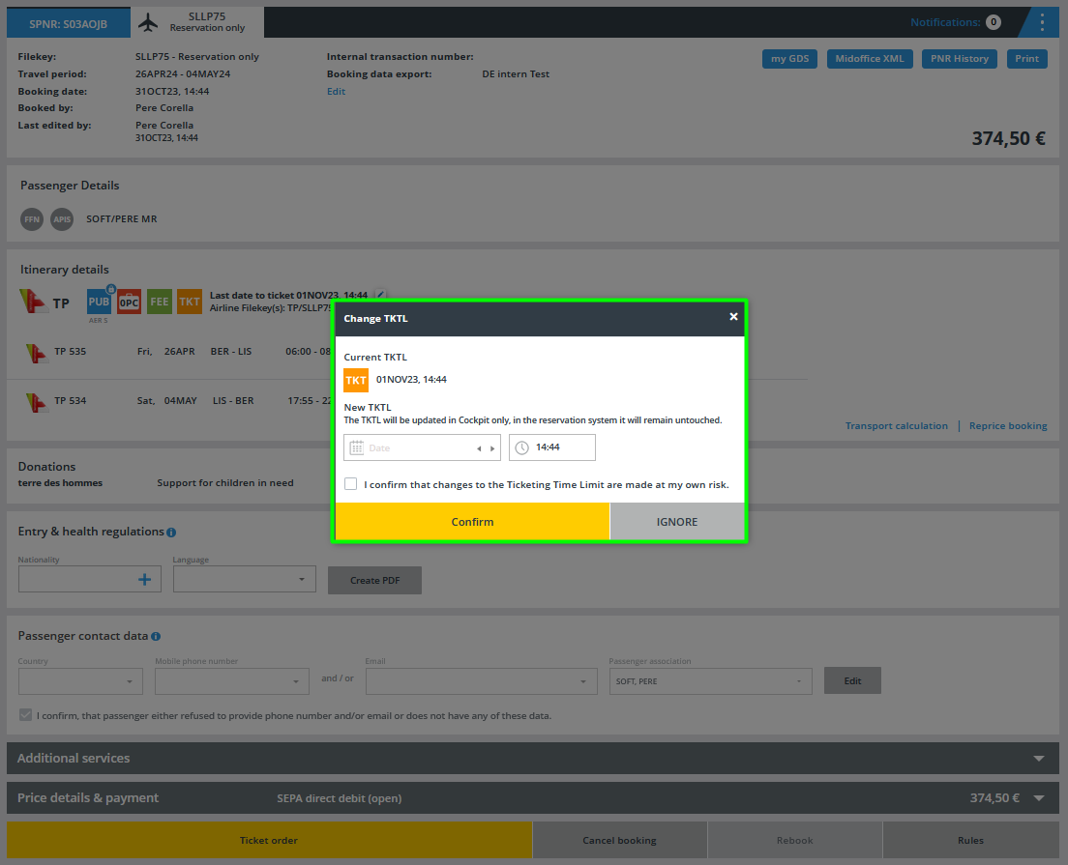This screenshot has width=1068, height=865.
Task: Step to the previous date with the left arrow
Action: tap(479, 448)
